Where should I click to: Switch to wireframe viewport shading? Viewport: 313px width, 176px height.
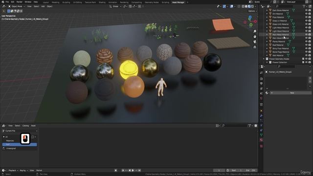[x=243, y=6]
